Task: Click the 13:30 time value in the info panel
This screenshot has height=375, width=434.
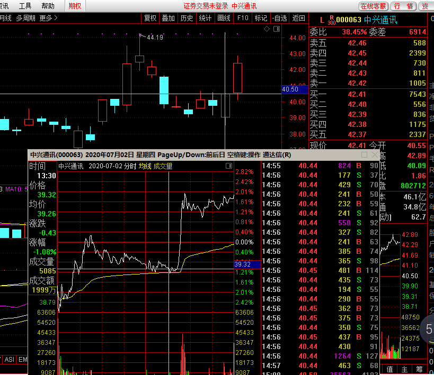Action: (x=47, y=176)
